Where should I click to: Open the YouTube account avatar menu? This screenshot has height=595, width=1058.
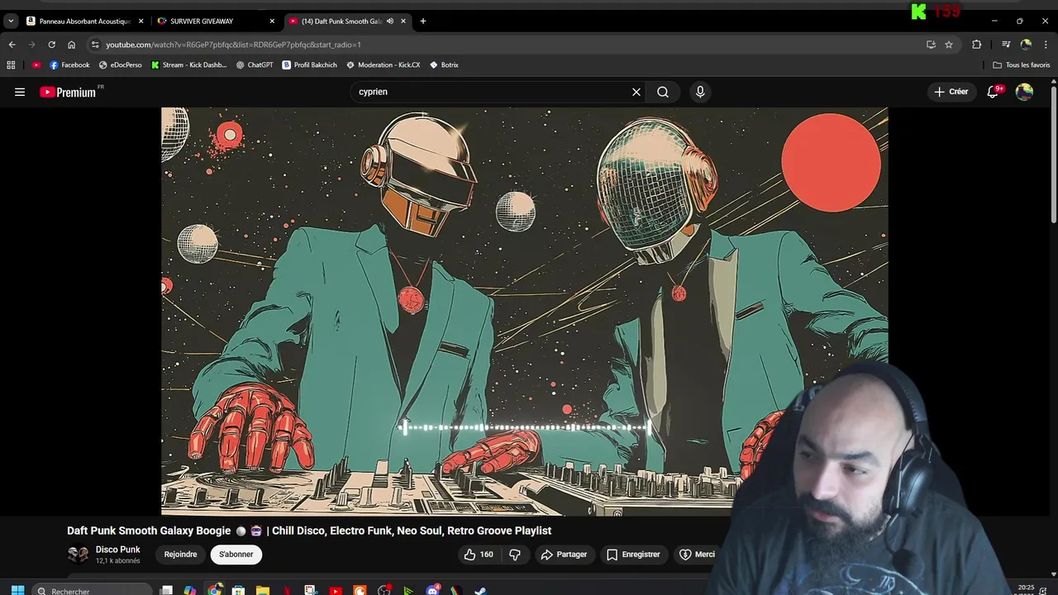1024,92
